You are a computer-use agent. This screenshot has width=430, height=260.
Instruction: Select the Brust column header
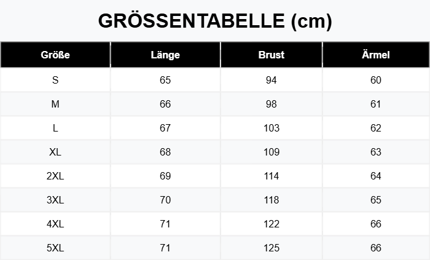(272, 55)
